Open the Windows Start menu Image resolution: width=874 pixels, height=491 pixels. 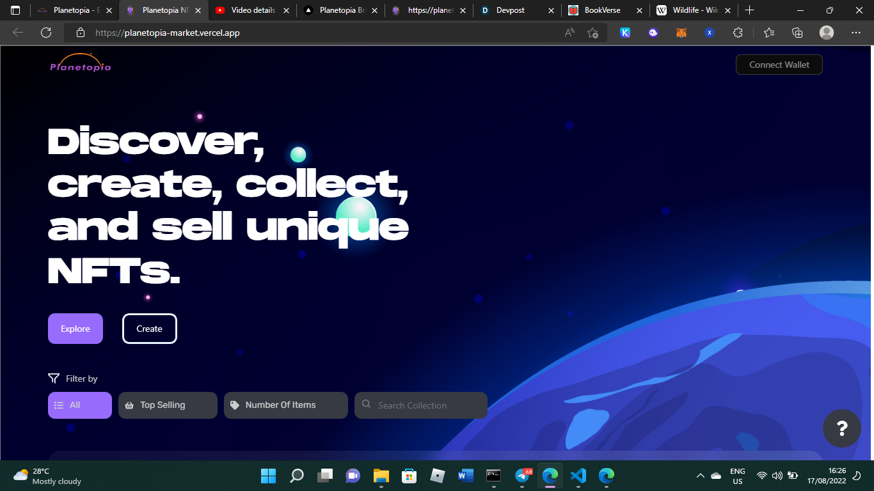coord(269,476)
